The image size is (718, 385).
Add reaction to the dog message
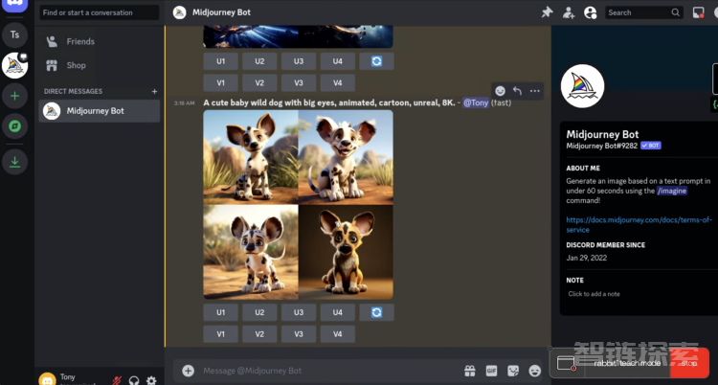500,91
